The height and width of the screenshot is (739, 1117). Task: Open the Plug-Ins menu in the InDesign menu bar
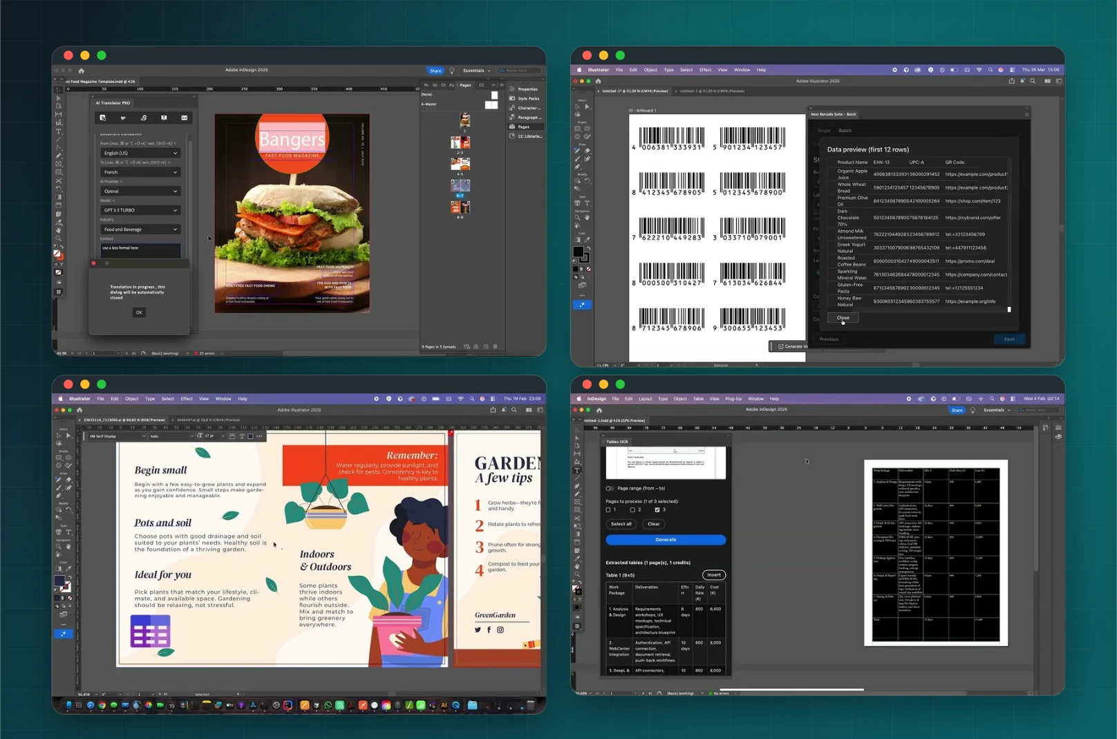(x=733, y=399)
